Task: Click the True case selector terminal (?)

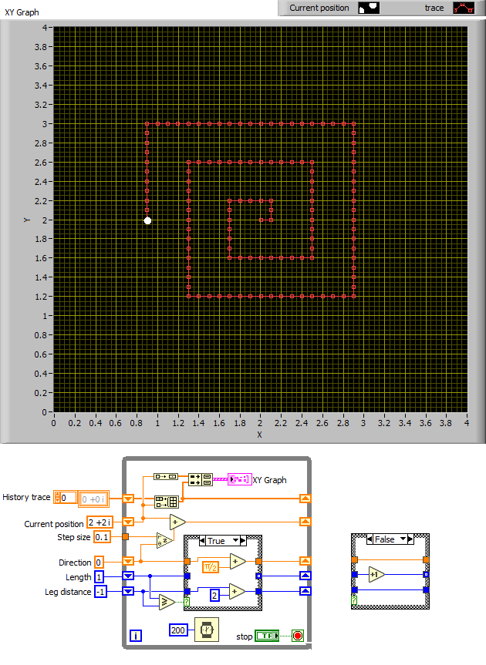Action: click(x=187, y=601)
